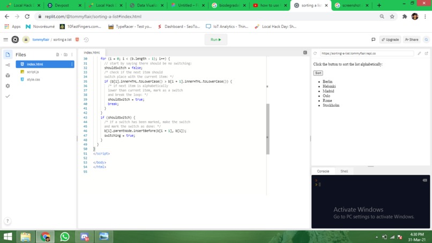Open index.html file options menu

tap(72, 64)
